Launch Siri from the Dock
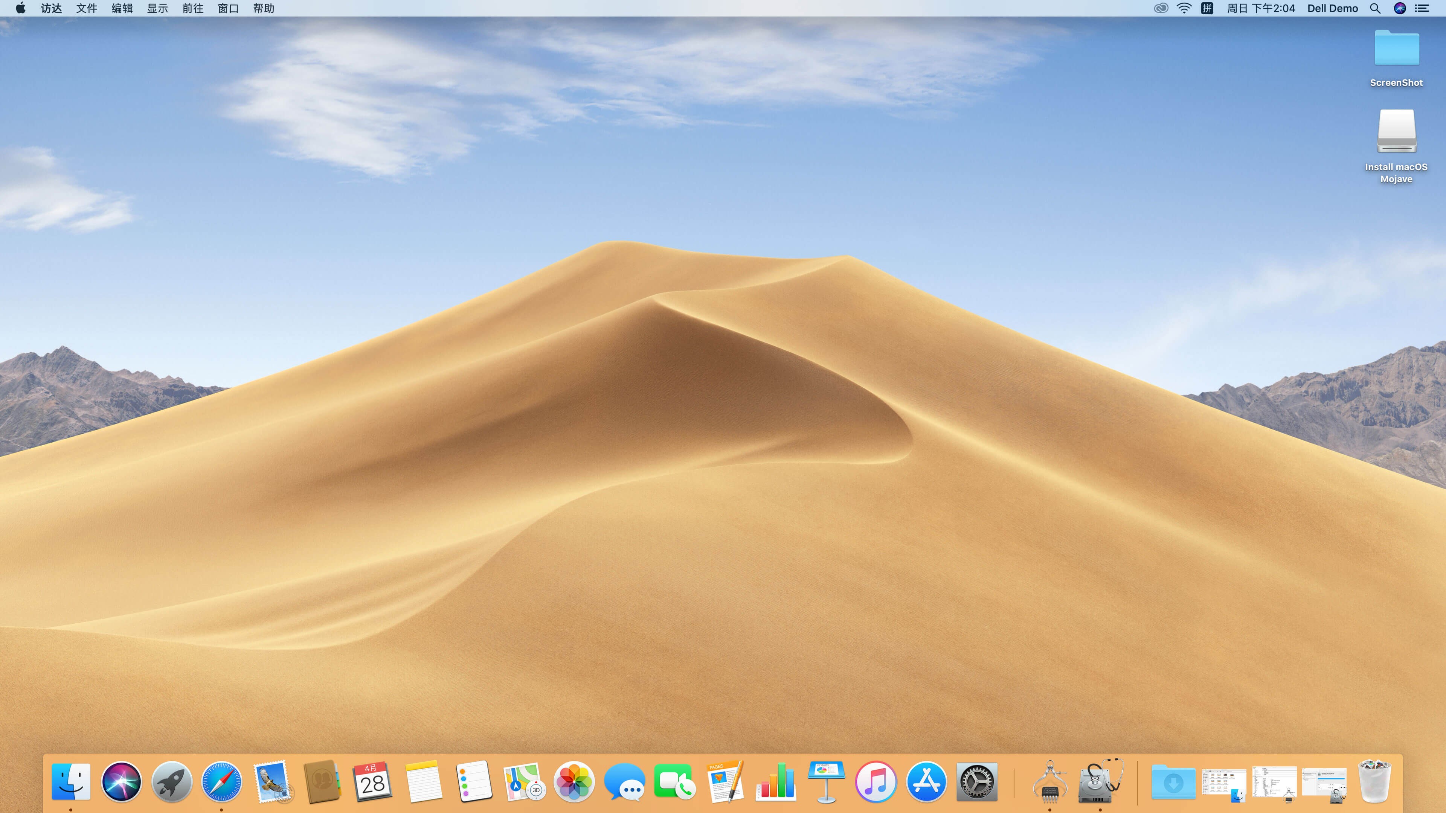The image size is (1446, 813). [x=121, y=781]
